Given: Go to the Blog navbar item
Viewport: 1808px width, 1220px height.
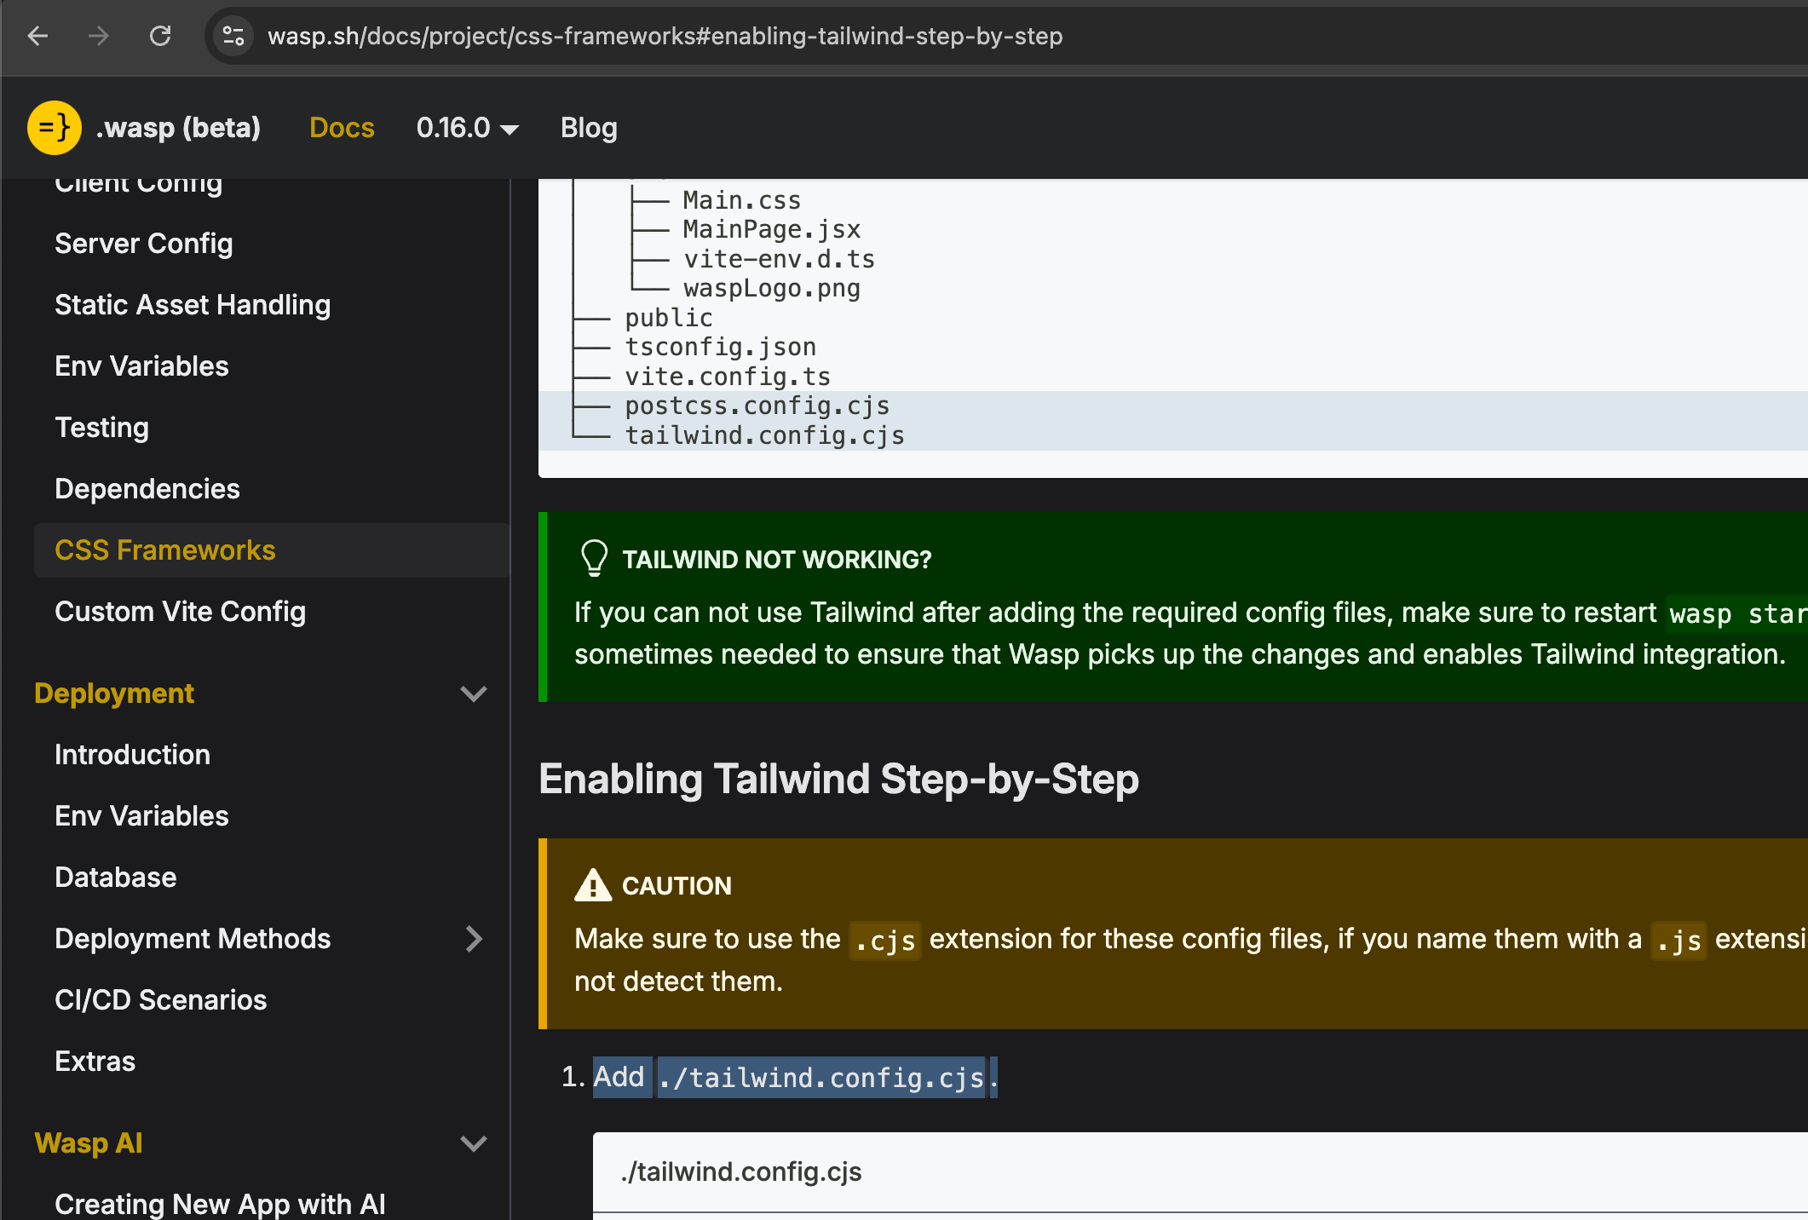Looking at the screenshot, I should pos(589,128).
